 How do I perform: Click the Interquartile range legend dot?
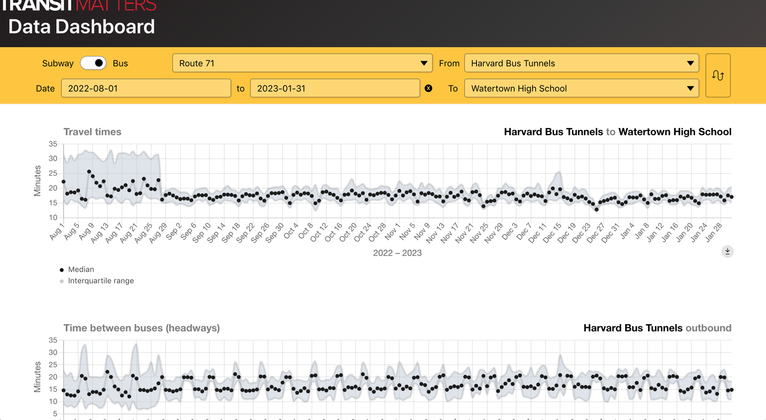point(62,280)
